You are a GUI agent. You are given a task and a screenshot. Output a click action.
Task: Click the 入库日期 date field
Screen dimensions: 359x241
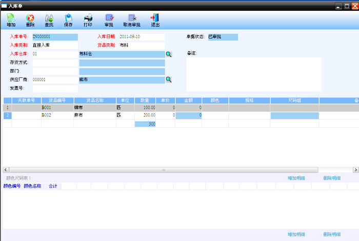tap(142, 37)
